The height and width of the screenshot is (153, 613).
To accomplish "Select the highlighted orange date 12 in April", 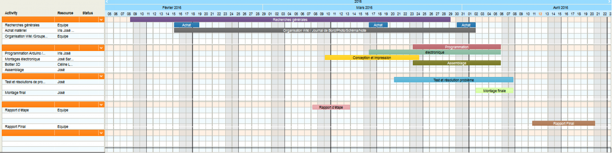I will coord(540,14).
